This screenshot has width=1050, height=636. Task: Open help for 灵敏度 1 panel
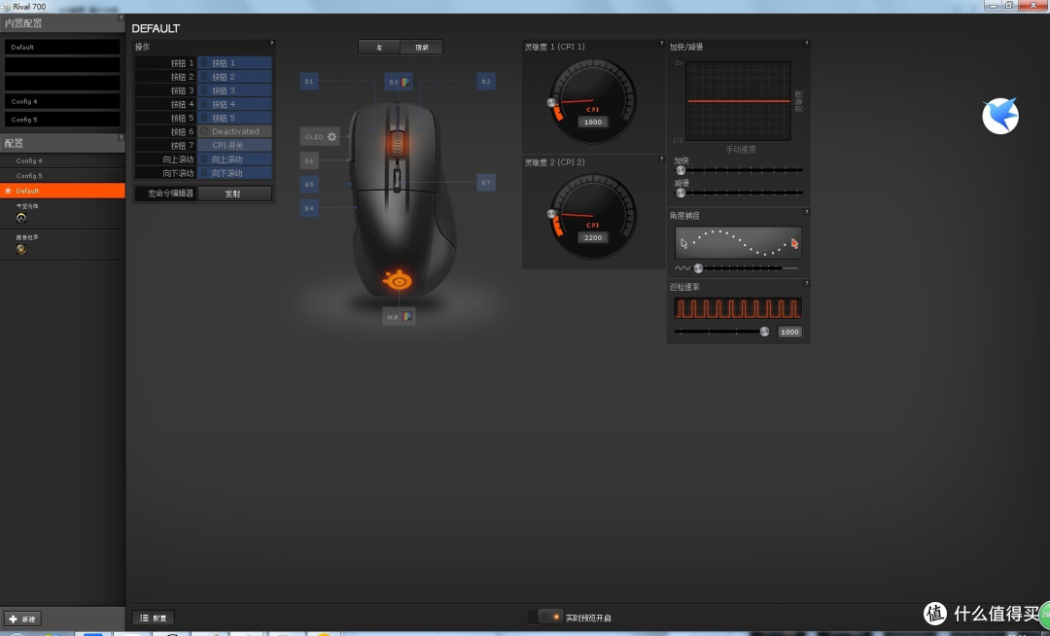coord(662,43)
